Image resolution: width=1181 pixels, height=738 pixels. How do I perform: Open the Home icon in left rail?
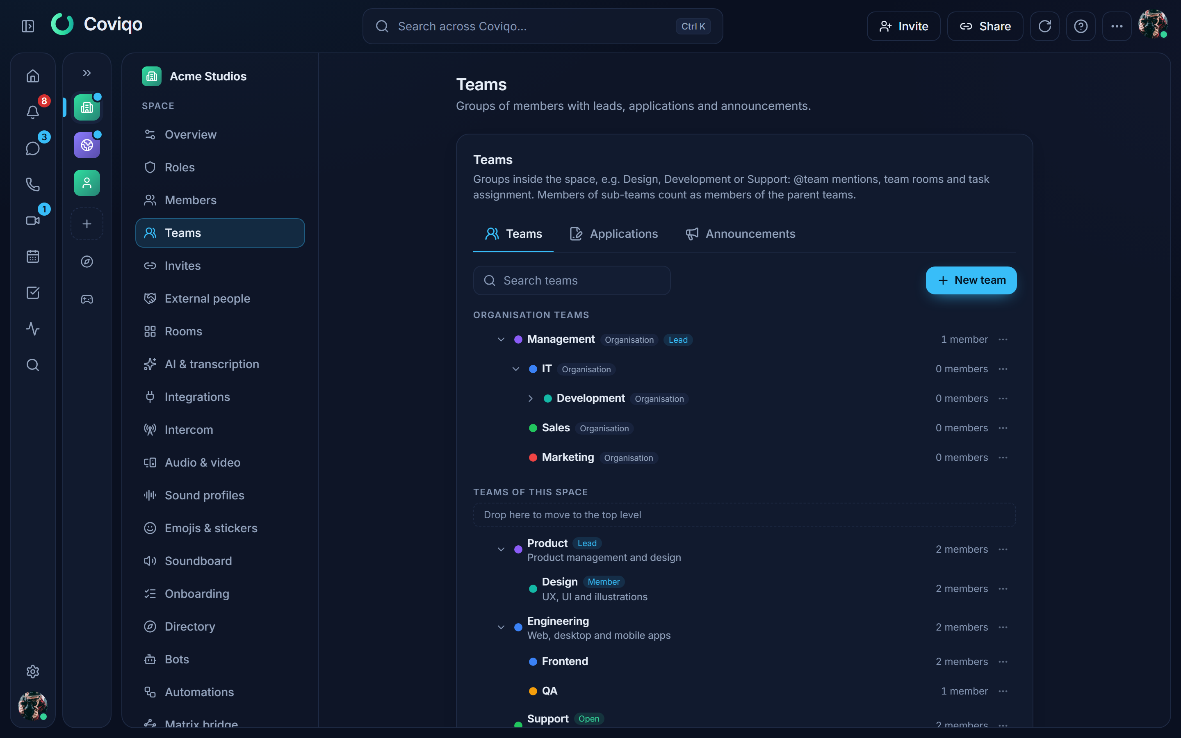pos(33,76)
